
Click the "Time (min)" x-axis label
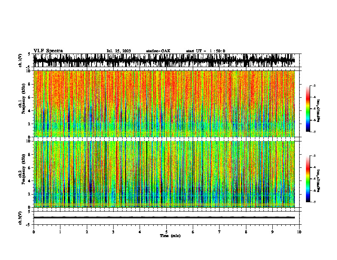170,236
